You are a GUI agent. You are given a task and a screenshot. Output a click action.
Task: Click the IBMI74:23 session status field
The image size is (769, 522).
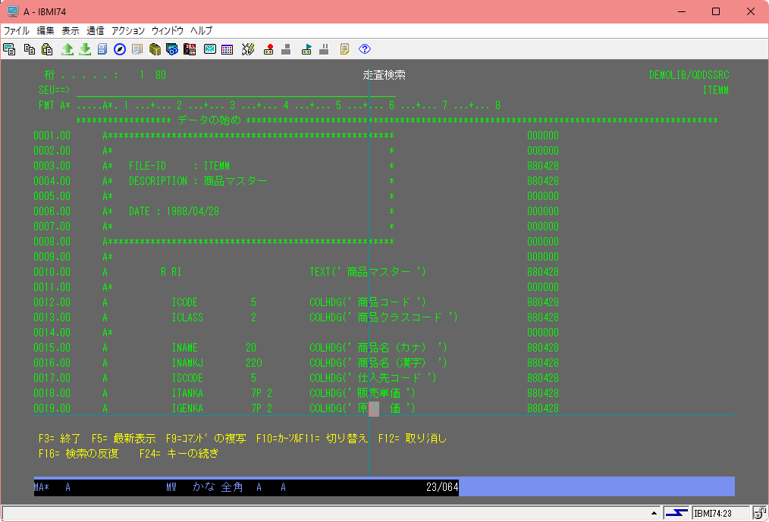[x=721, y=513]
